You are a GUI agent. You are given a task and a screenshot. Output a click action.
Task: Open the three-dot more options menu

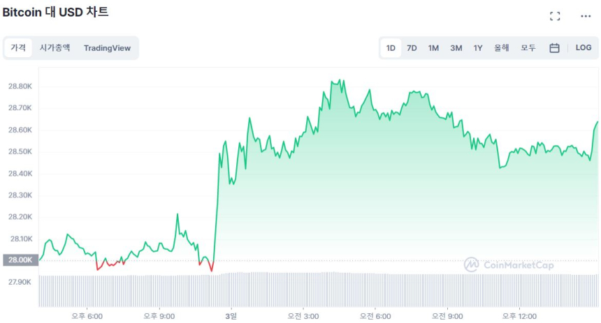(x=586, y=16)
